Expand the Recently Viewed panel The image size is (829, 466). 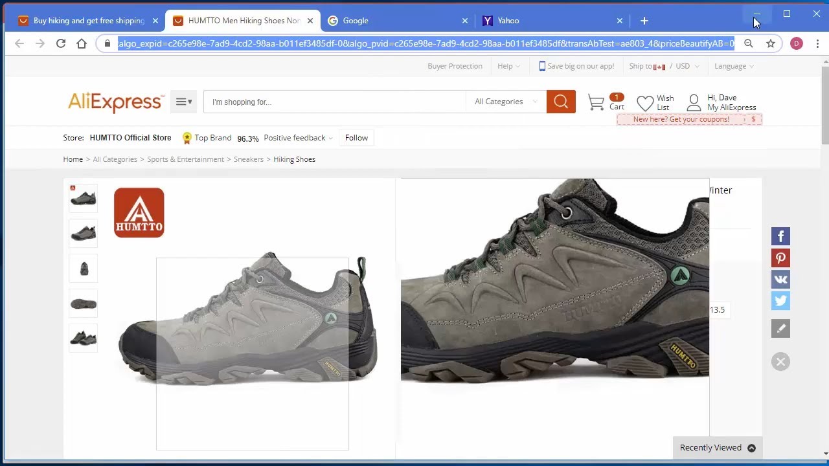[718, 448]
